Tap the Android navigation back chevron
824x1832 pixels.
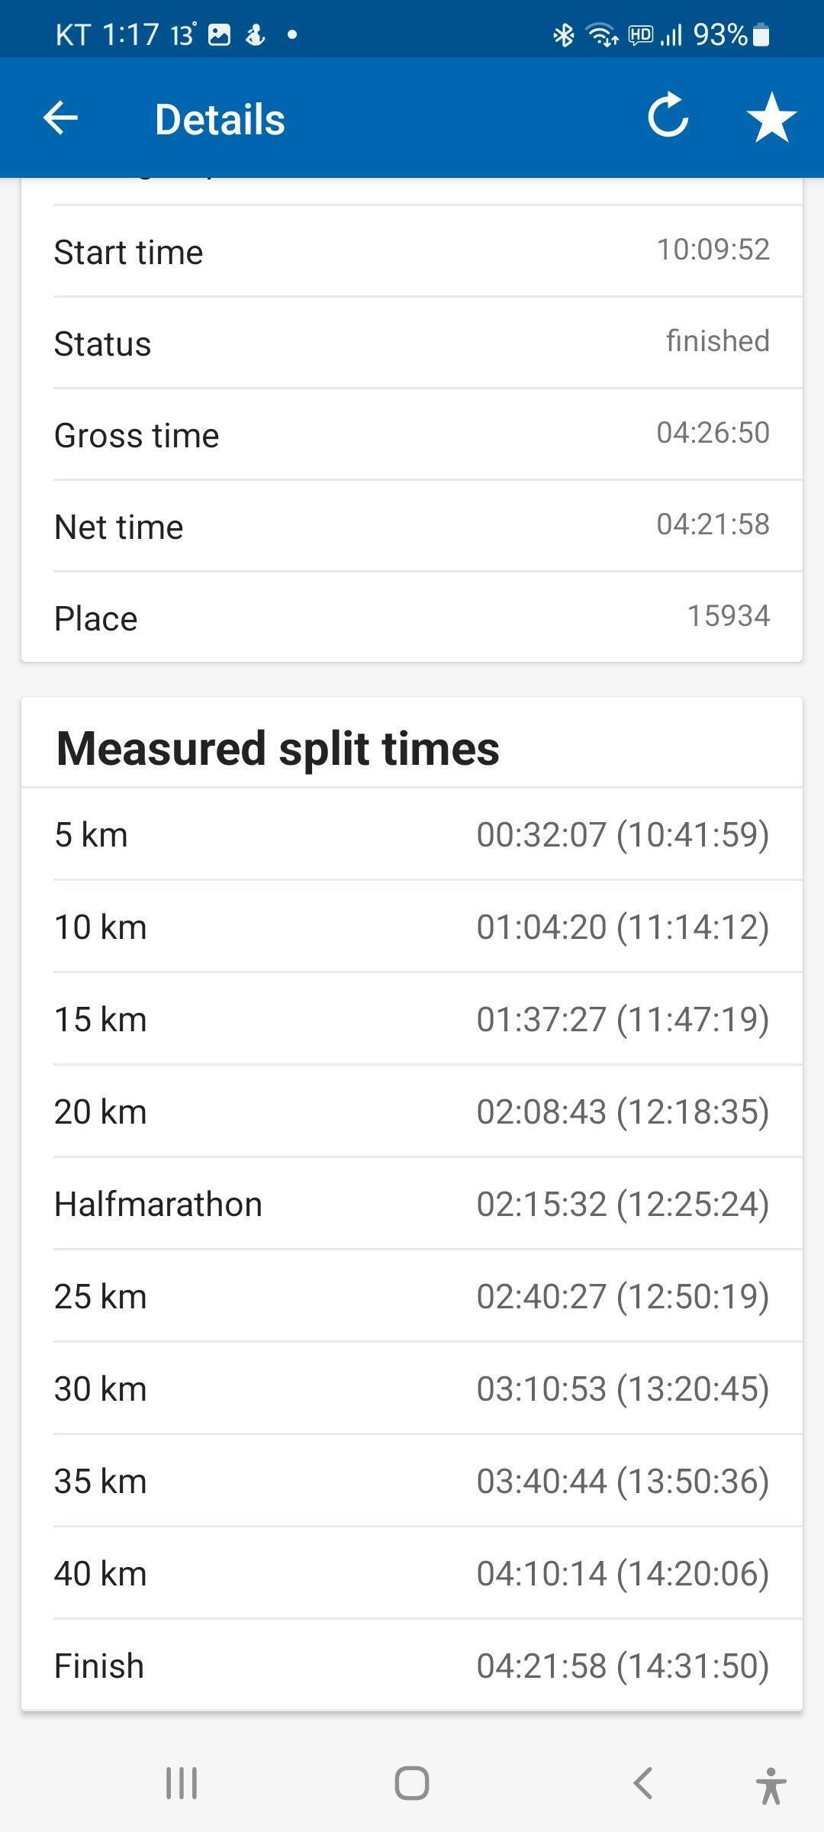[x=642, y=1783]
